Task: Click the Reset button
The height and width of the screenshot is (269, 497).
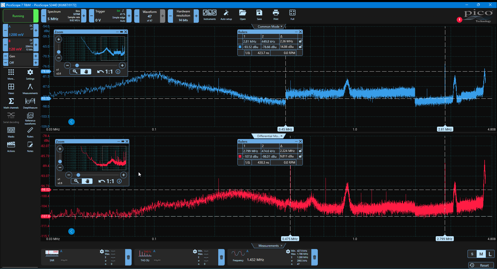Action: [x=481, y=265]
